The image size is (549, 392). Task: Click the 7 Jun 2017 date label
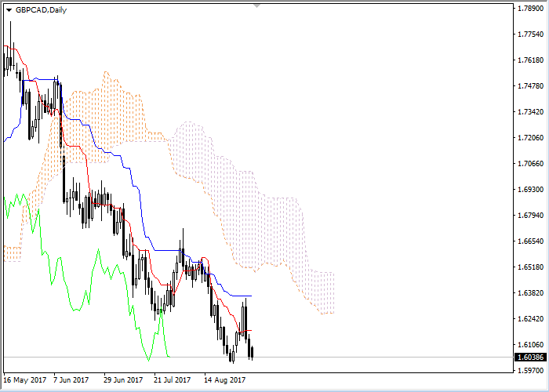click(71, 380)
